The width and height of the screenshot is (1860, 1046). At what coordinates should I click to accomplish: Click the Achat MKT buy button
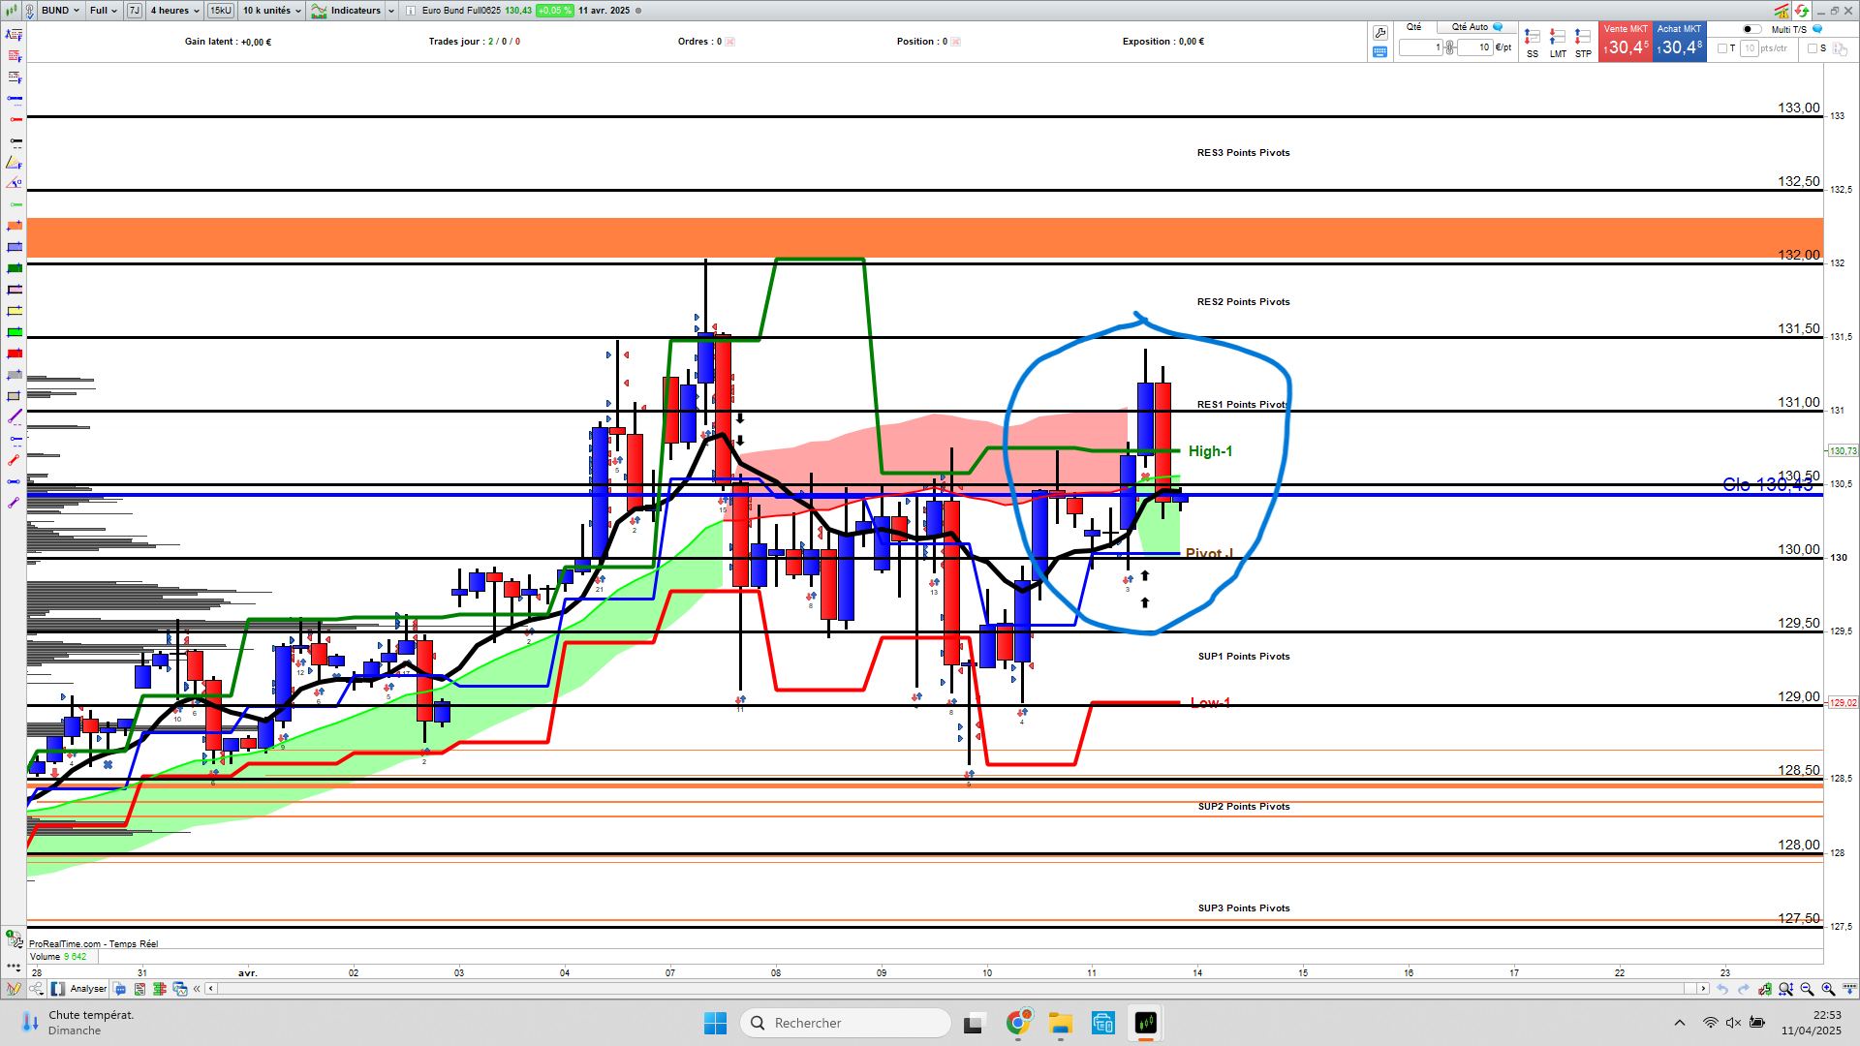pyautogui.click(x=1679, y=42)
